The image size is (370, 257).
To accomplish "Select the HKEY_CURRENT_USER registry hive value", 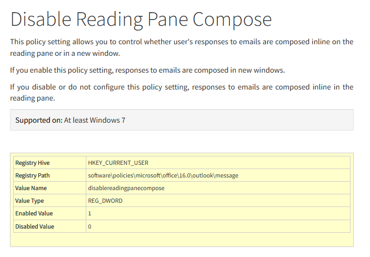I will [118, 163].
